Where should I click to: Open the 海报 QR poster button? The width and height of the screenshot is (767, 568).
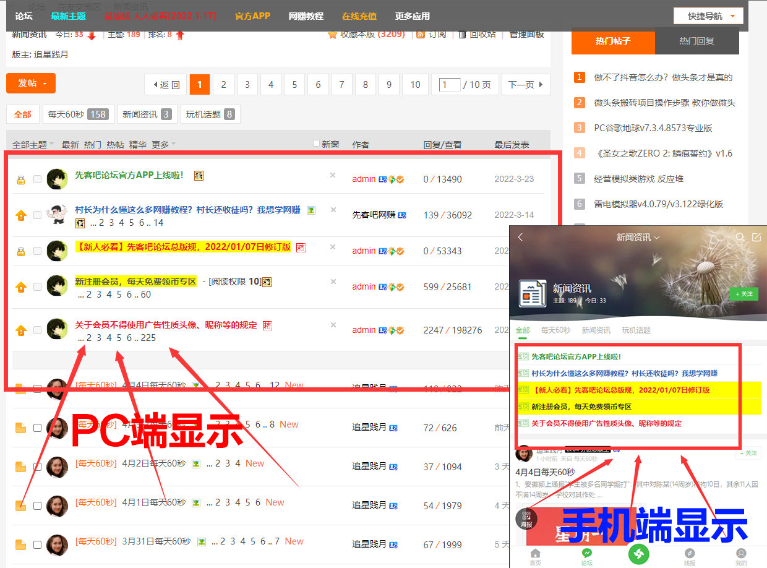(526, 517)
